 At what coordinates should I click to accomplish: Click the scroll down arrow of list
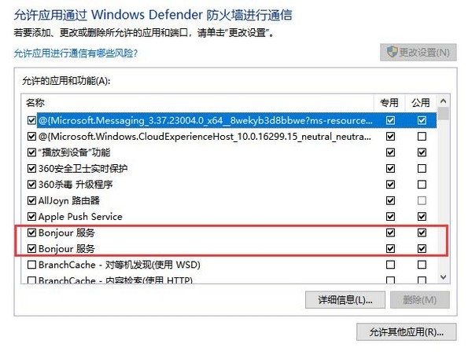(x=444, y=277)
